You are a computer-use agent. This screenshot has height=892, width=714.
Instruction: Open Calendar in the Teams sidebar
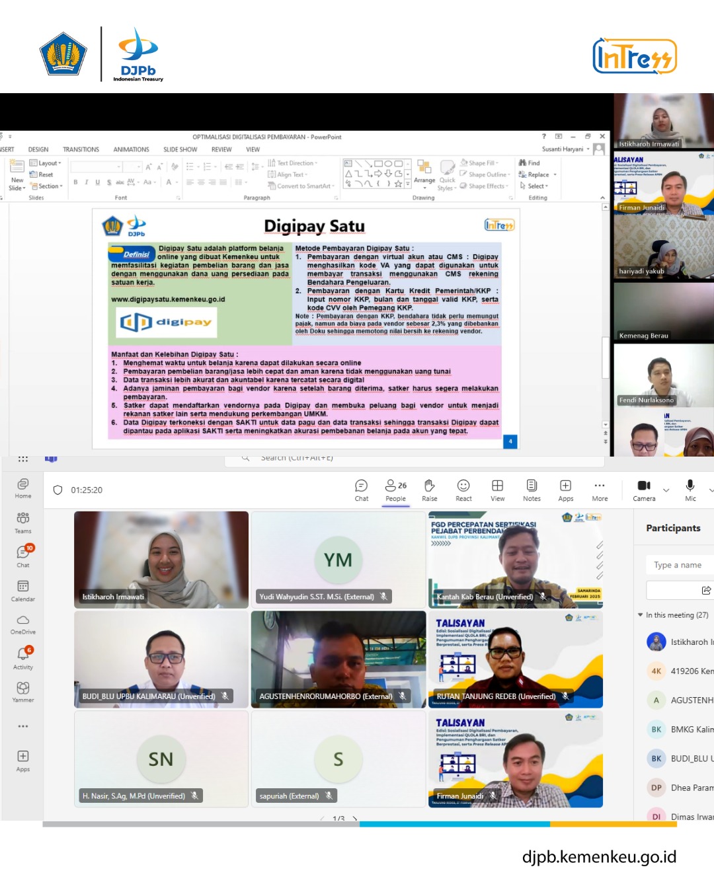(23, 591)
